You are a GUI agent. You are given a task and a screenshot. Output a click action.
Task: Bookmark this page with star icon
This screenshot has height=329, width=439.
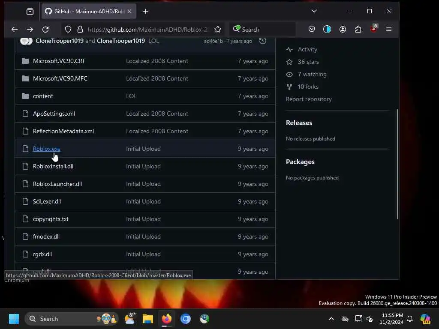point(218,30)
